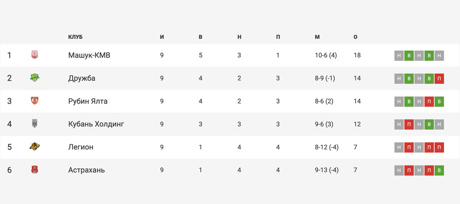Sort by the КЛУБ column header
460x204 pixels.
(x=76, y=37)
